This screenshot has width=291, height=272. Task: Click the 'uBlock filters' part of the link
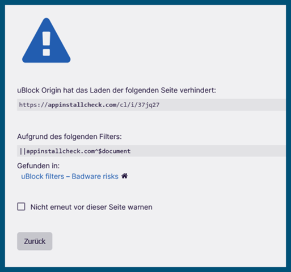[x=43, y=176]
